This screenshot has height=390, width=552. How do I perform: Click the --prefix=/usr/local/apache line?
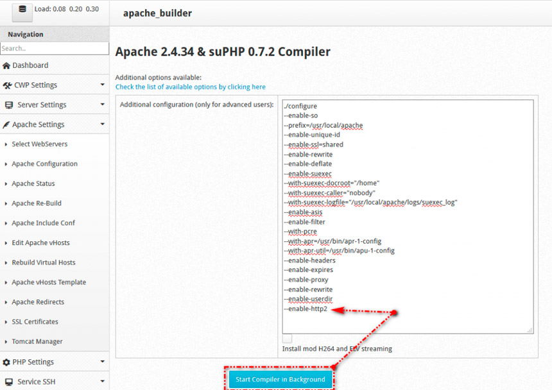pyautogui.click(x=323, y=125)
